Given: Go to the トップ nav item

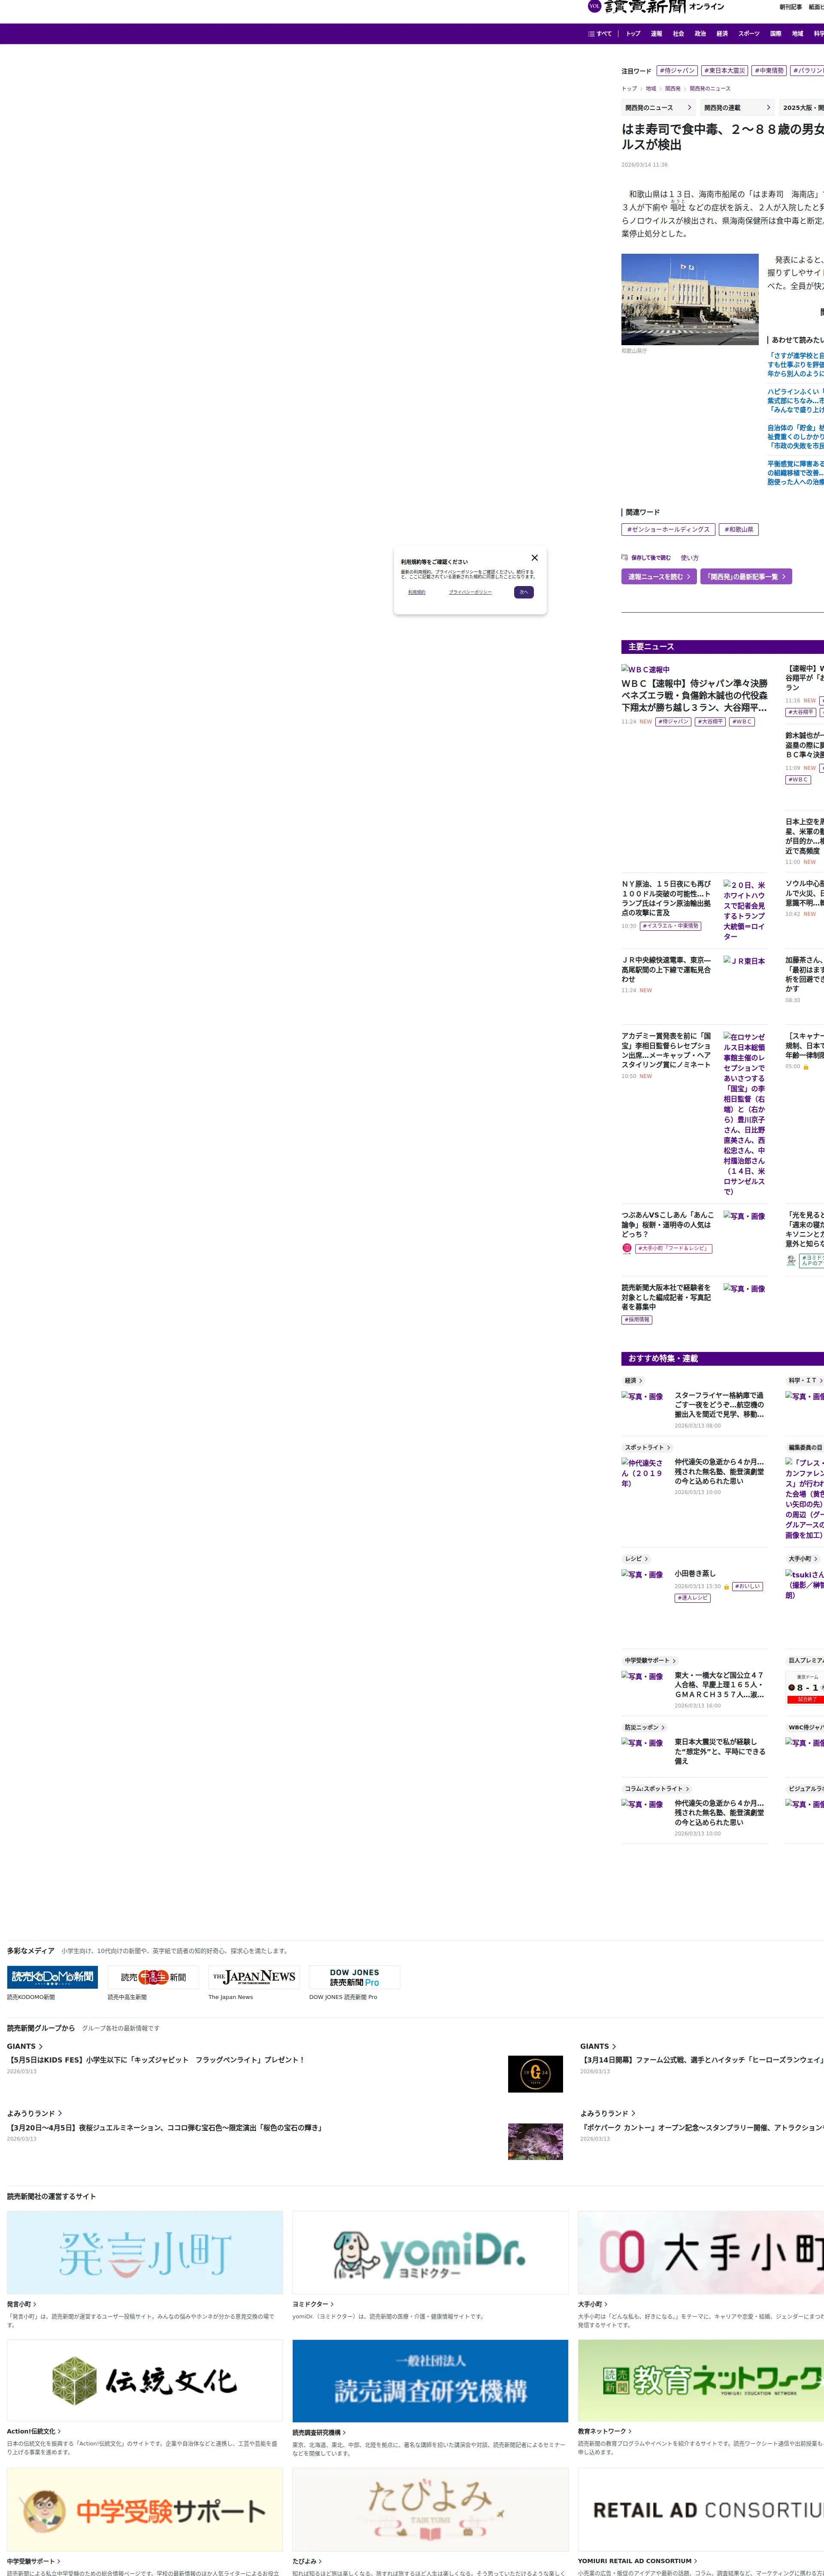Looking at the screenshot, I should (633, 34).
